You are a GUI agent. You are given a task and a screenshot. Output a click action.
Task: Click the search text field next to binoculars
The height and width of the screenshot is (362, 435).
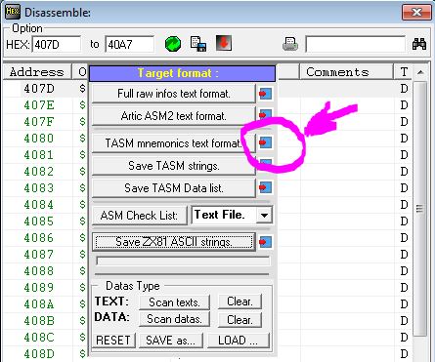click(355, 44)
